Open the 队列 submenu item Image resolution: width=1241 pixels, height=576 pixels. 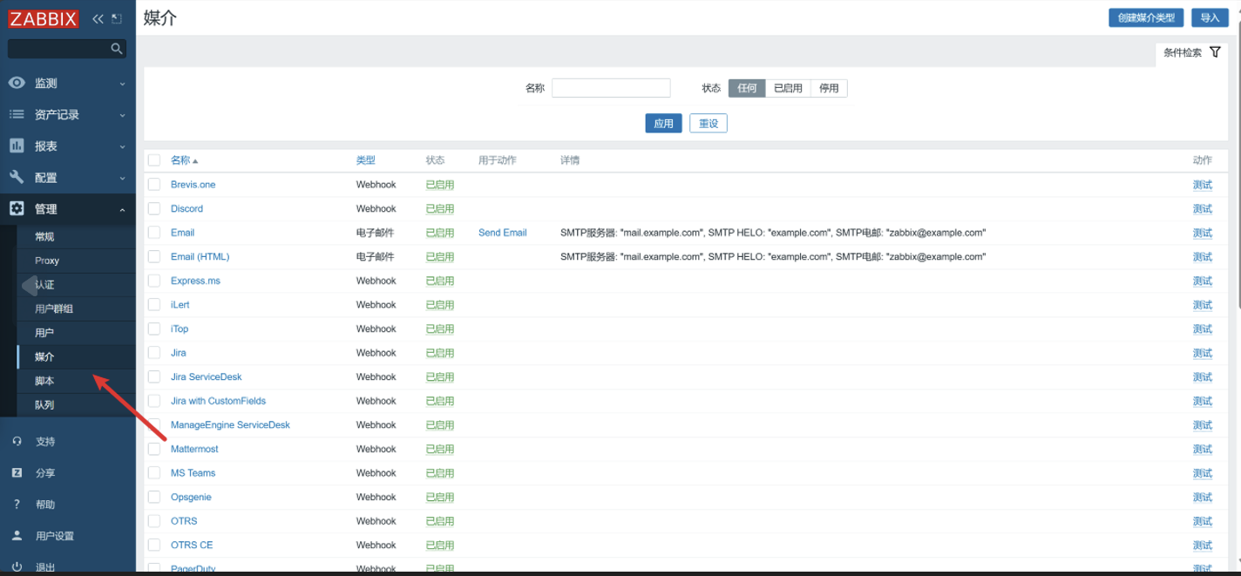click(x=76, y=404)
